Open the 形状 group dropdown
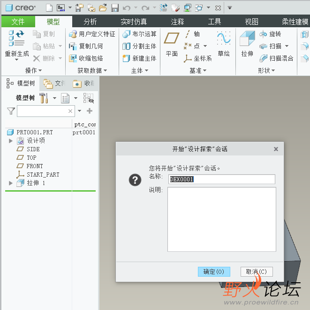The height and width of the screenshot is (310, 310). point(266,70)
